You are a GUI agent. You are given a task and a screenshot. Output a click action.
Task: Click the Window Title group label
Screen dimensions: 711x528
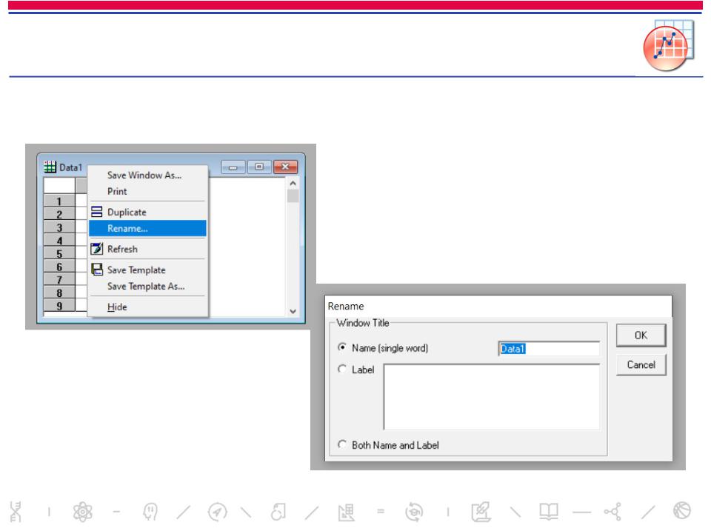click(363, 323)
